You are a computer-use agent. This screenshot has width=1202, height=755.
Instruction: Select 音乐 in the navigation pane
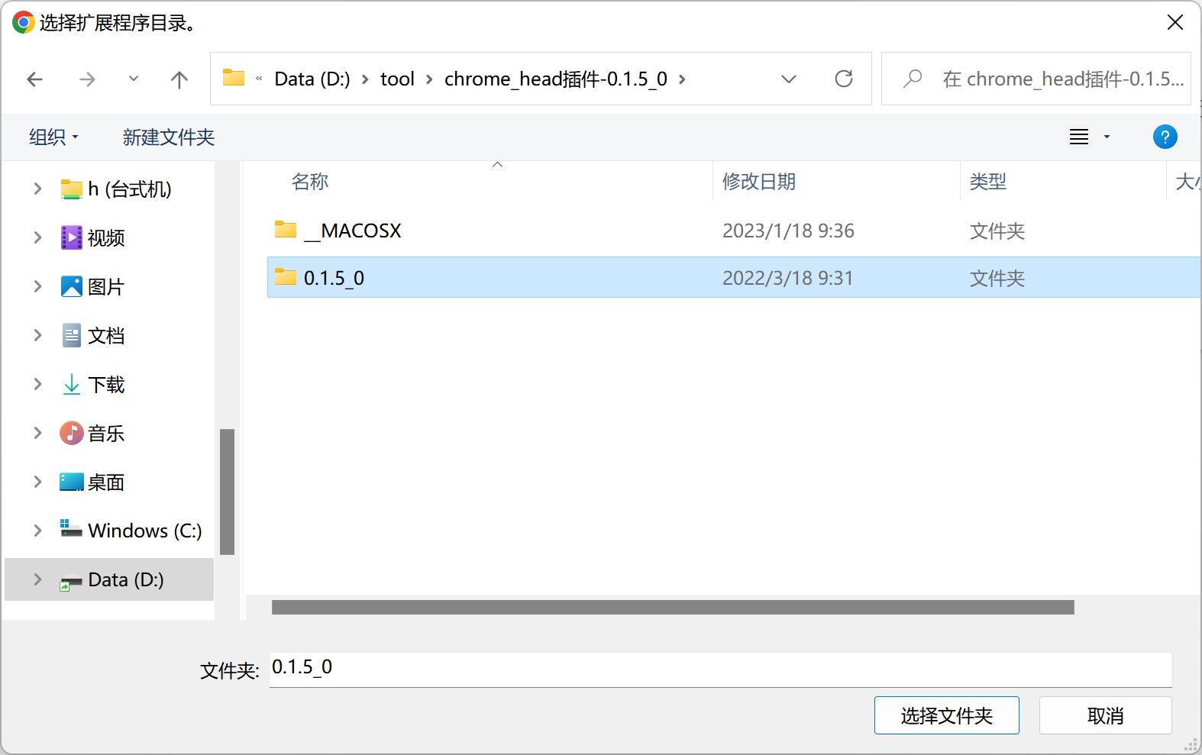click(92, 433)
